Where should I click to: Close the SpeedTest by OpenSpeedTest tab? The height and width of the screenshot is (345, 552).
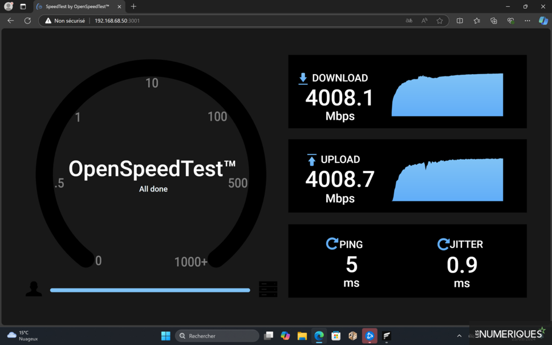[119, 6]
